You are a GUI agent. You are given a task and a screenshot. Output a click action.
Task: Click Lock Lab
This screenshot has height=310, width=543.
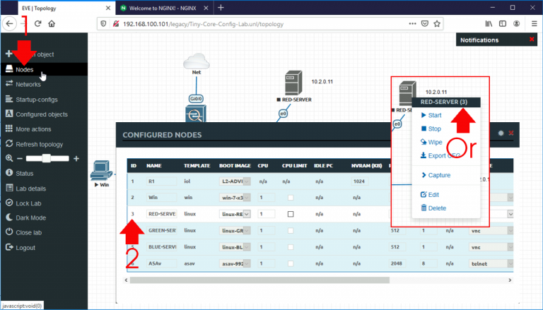click(28, 203)
